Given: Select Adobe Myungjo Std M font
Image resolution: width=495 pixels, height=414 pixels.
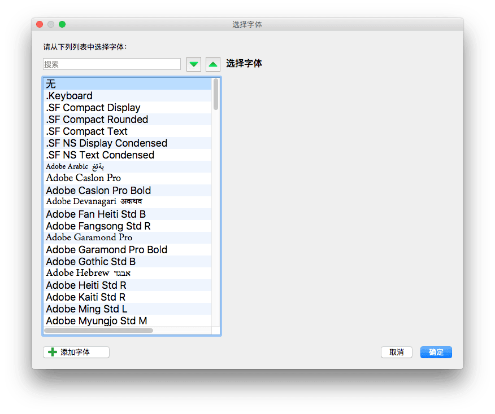Looking at the screenshot, I should click(x=127, y=321).
